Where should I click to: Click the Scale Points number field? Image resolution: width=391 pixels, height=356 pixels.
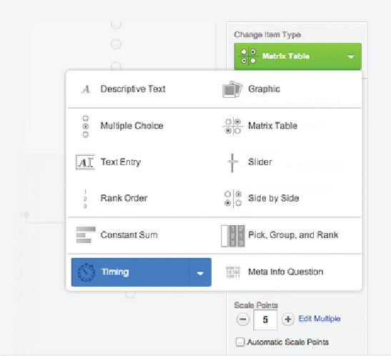tap(265, 320)
